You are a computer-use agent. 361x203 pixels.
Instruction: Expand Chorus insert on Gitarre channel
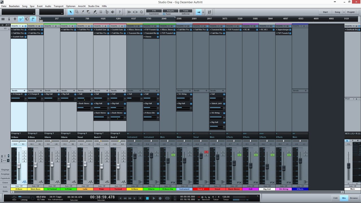[x=144, y=37]
